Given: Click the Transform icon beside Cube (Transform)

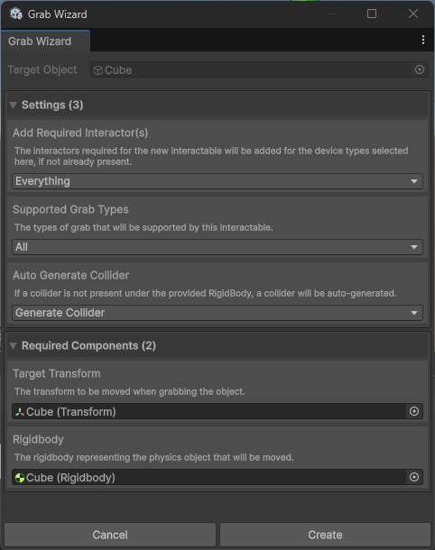Looking at the screenshot, I should pyautogui.click(x=20, y=412).
